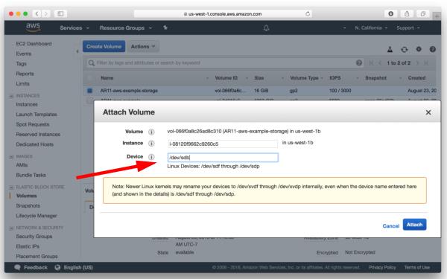Image resolution: width=447 pixels, height=279 pixels.
Task: Toggle the select-all checkbox in table header
Action: [90, 77]
